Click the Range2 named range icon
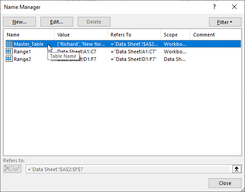The height and width of the screenshot is (192, 245). tap(9, 59)
